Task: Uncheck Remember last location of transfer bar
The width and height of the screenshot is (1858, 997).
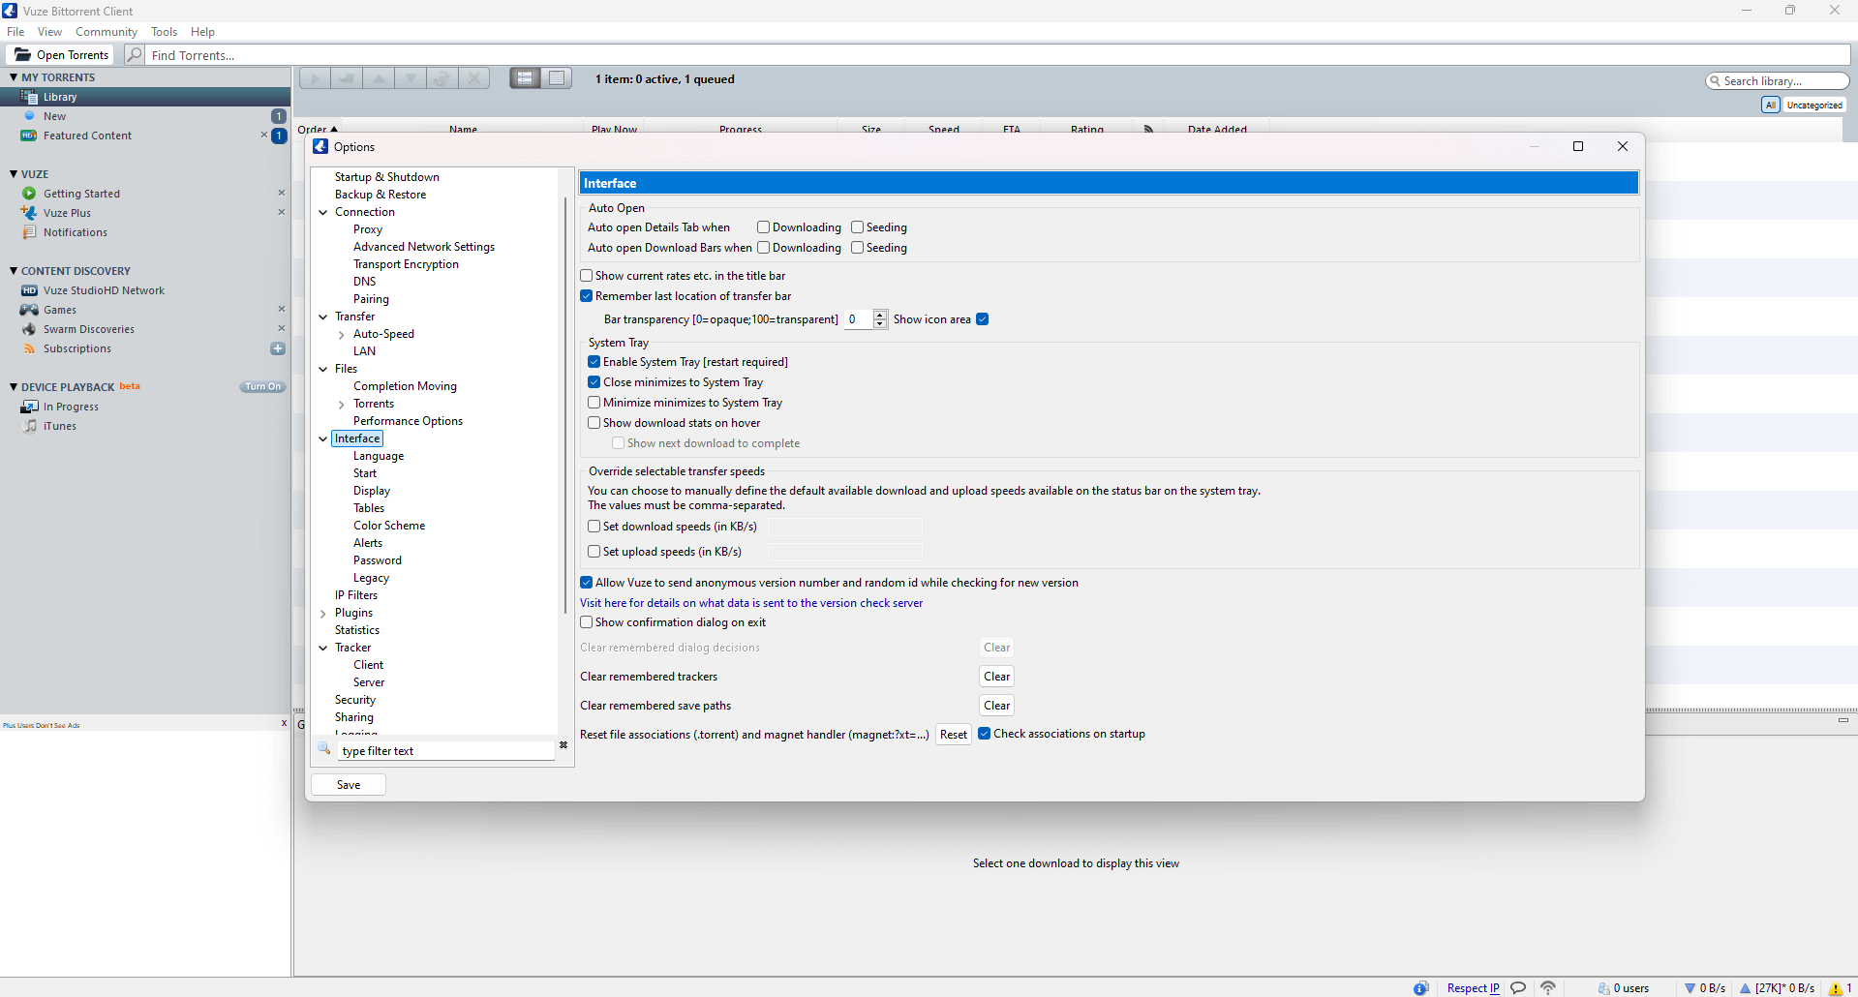Action: click(586, 296)
